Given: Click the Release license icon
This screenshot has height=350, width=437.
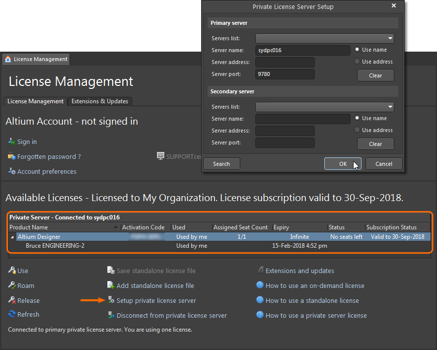Looking at the screenshot, I should pyautogui.click(x=12, y=300).
